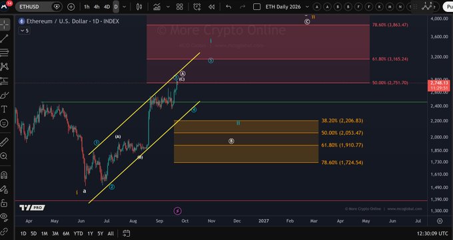
Task: Click the purple lightning event icon
Action: tap(178, 211)
